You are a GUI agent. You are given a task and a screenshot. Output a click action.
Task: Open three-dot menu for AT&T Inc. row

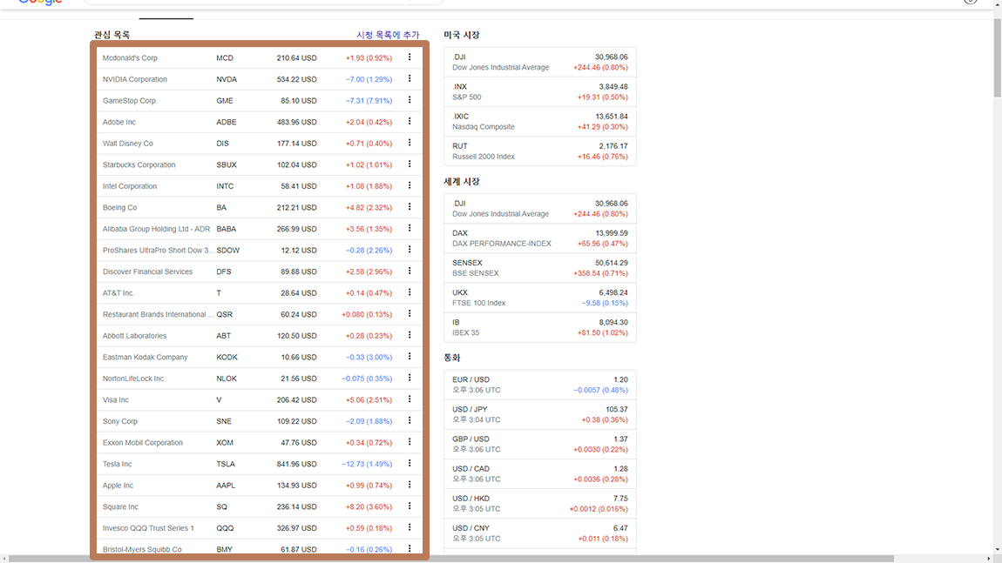[x=410, y=293]
